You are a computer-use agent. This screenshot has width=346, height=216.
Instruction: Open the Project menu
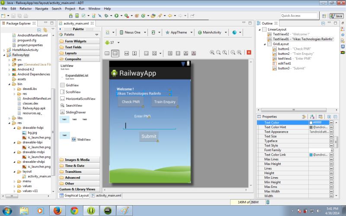70,9
